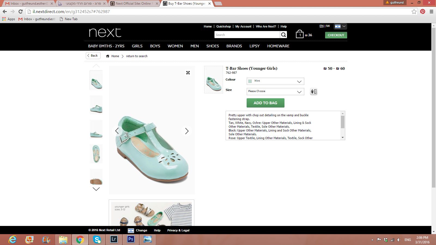The height and width of the screenshot is (245, 436).
Task: Open the shopping bag icon
Action: coord(300,34)
